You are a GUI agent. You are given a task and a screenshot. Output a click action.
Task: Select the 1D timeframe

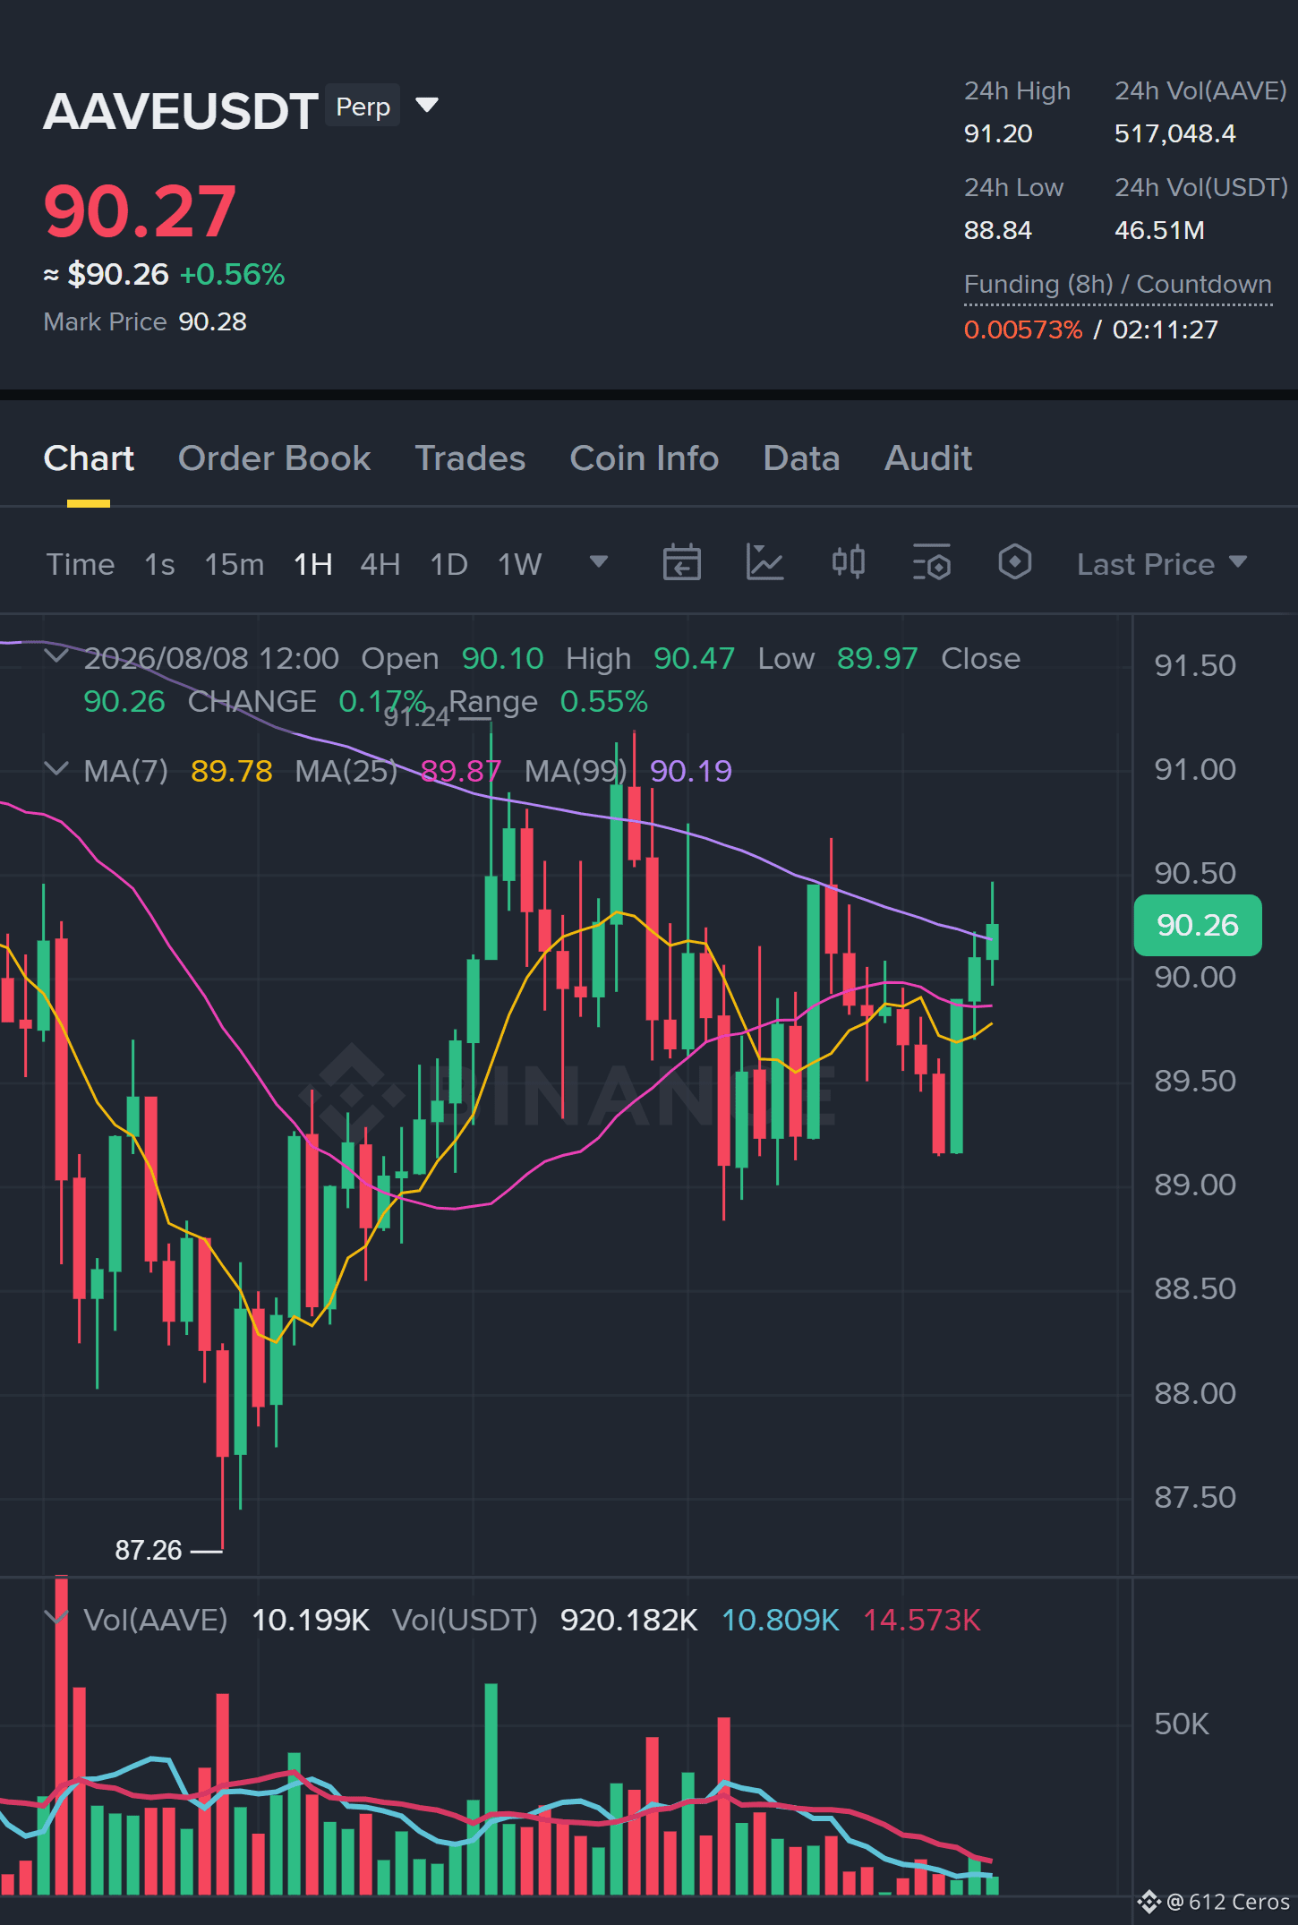[448, 564]
